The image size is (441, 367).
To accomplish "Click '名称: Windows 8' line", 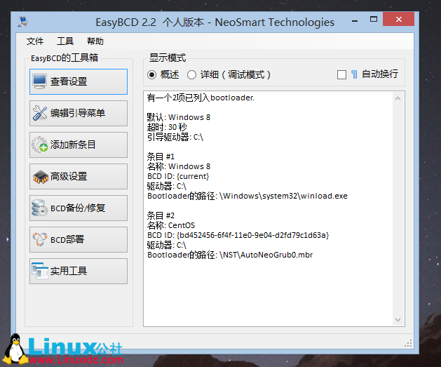I will click(179, 166).
